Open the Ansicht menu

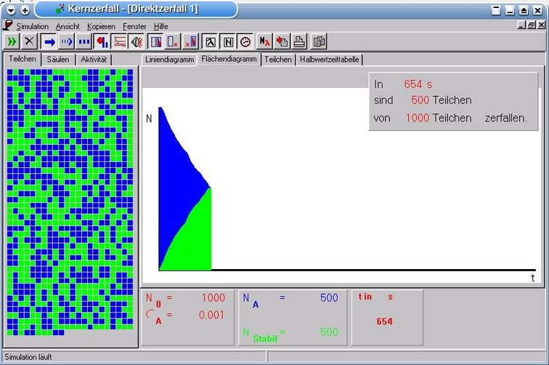[68, 26]
